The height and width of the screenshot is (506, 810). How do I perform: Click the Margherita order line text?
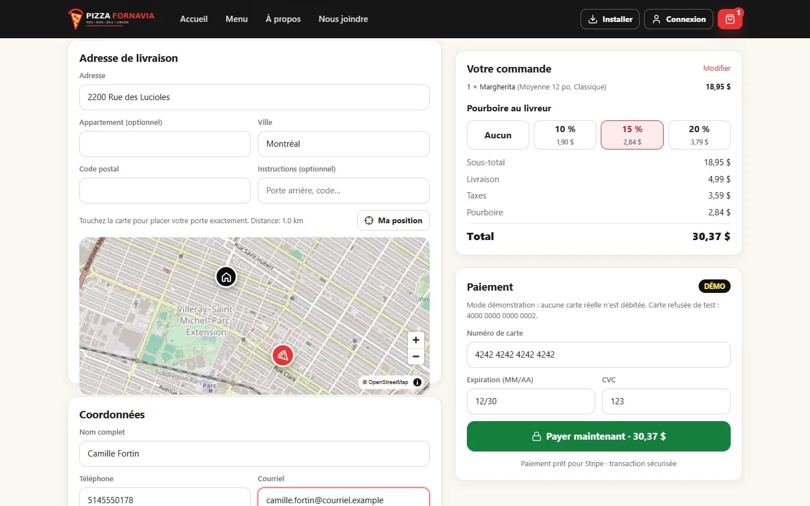click(537, 87)
